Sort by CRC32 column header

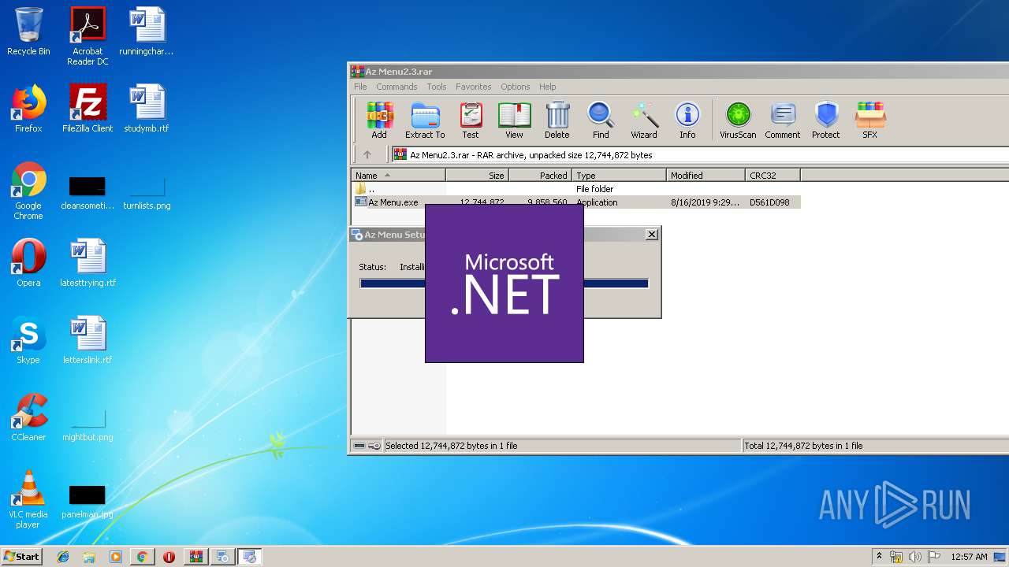(x=773, y=176)
